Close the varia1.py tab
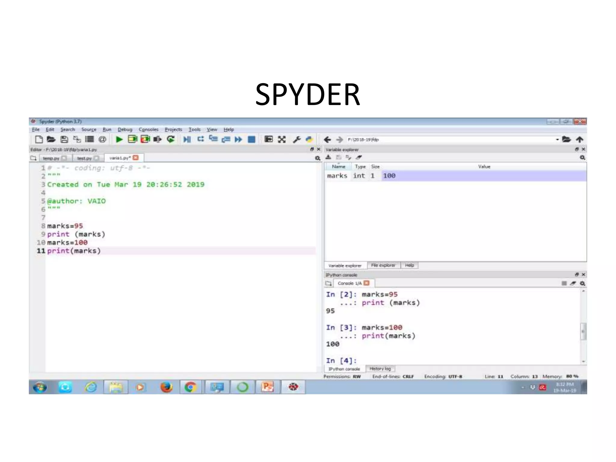 coord(136,158)
